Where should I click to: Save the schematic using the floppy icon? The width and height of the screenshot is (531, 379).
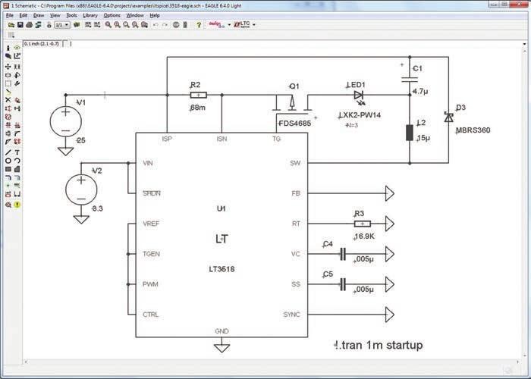click(20, 25)
